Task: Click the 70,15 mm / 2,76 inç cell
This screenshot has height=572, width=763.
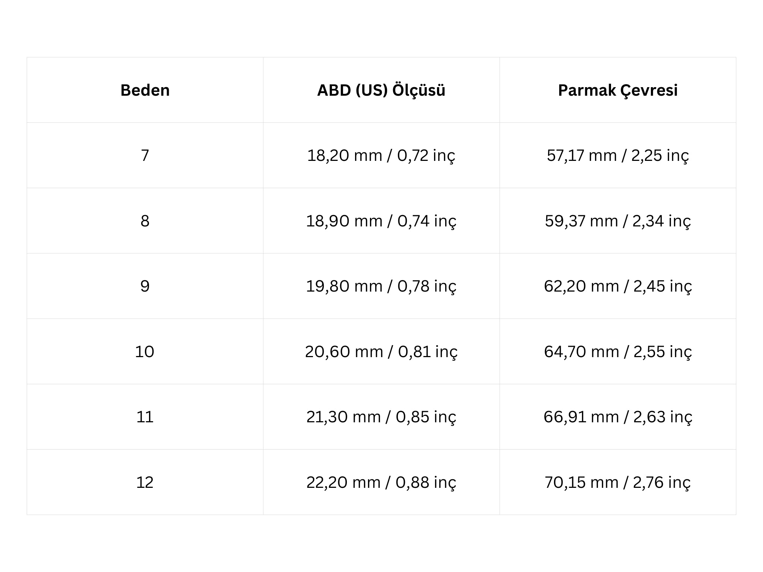Action: tap(618, 483)
